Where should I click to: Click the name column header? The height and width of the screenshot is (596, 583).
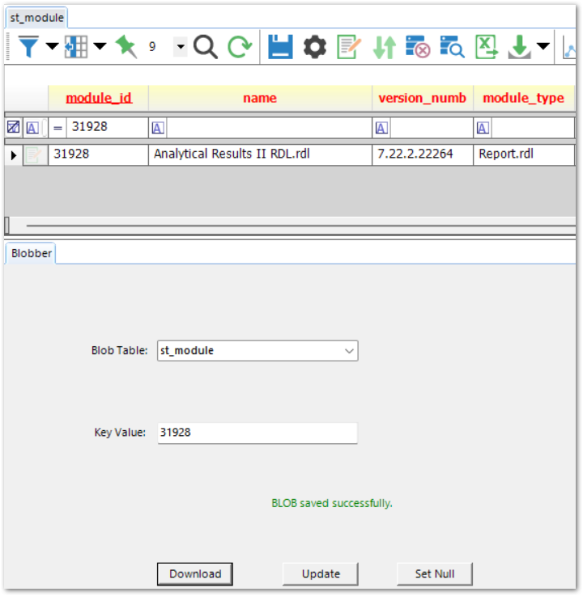click(x=260, y=98)
